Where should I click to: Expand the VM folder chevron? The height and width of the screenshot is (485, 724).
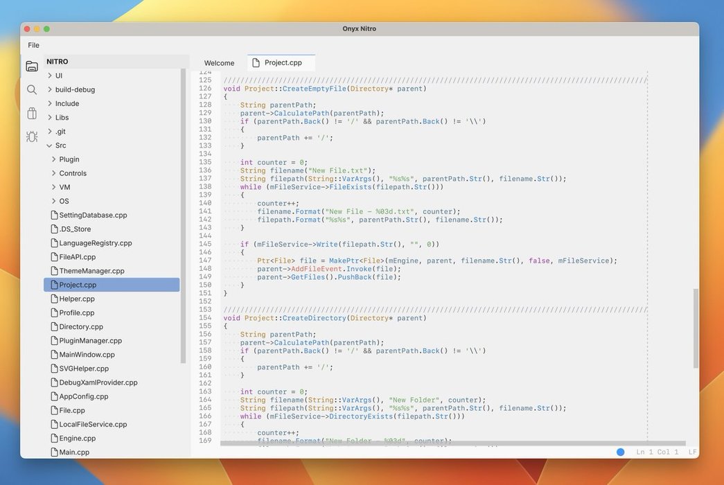(x=53, y=187)
